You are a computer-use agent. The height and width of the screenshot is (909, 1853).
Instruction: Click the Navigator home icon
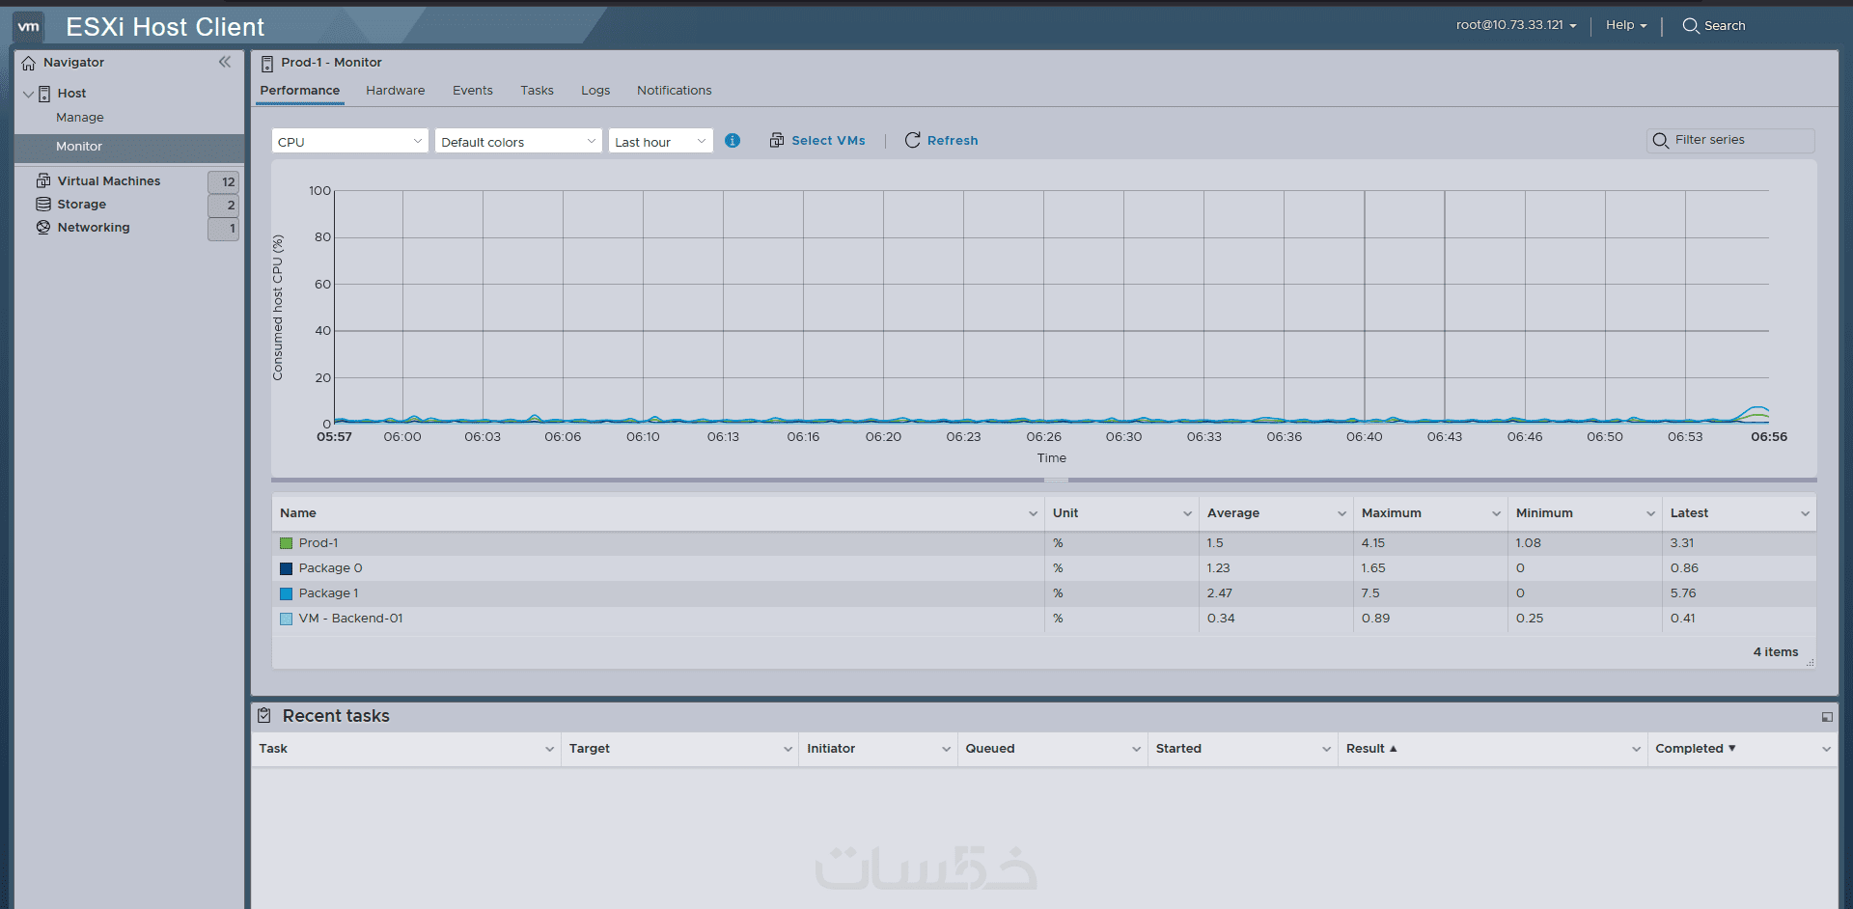click(x=29, y=63)
